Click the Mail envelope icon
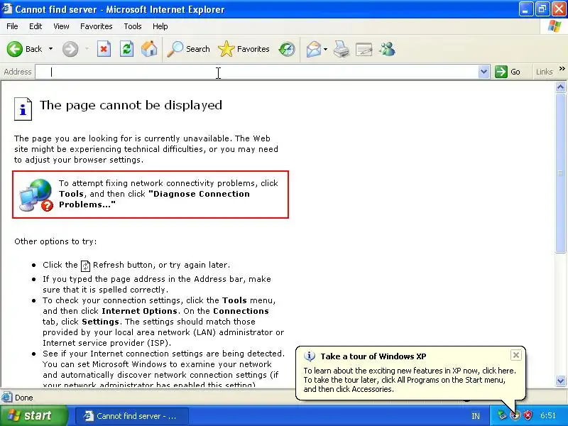 [314, 49]
